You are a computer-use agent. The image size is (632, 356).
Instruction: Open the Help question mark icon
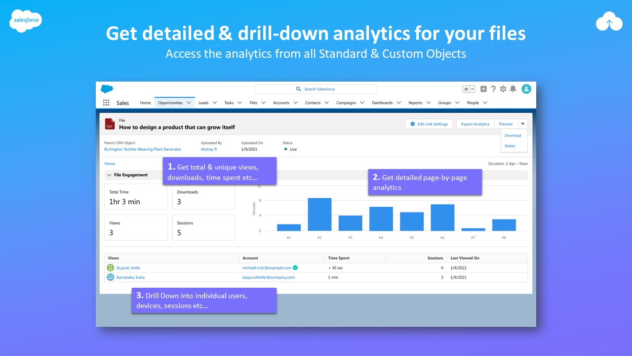[493, 89]
